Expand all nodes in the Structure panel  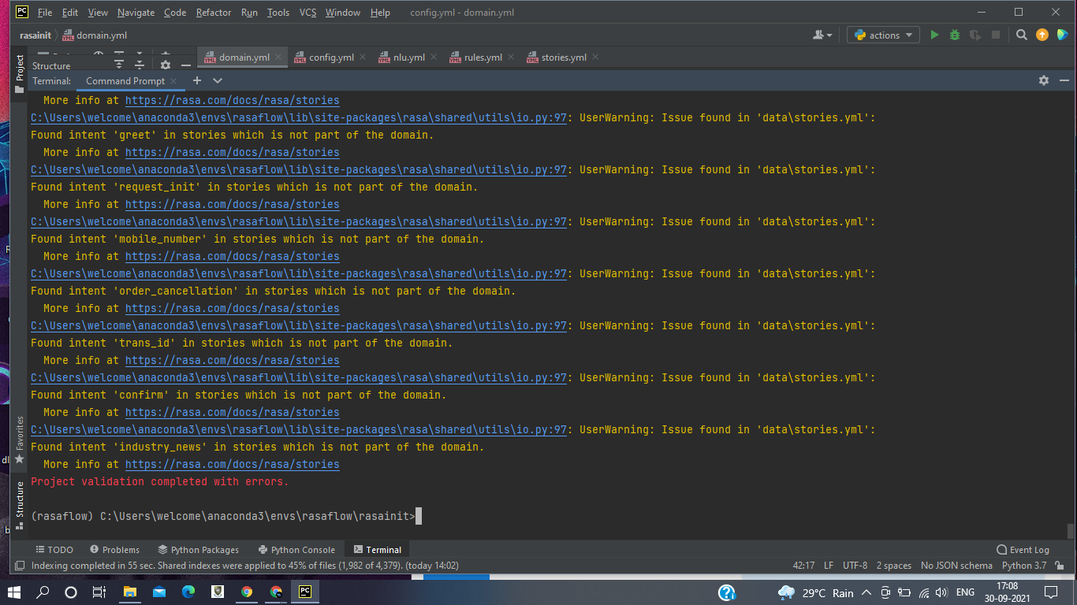[x=119, y=65]
